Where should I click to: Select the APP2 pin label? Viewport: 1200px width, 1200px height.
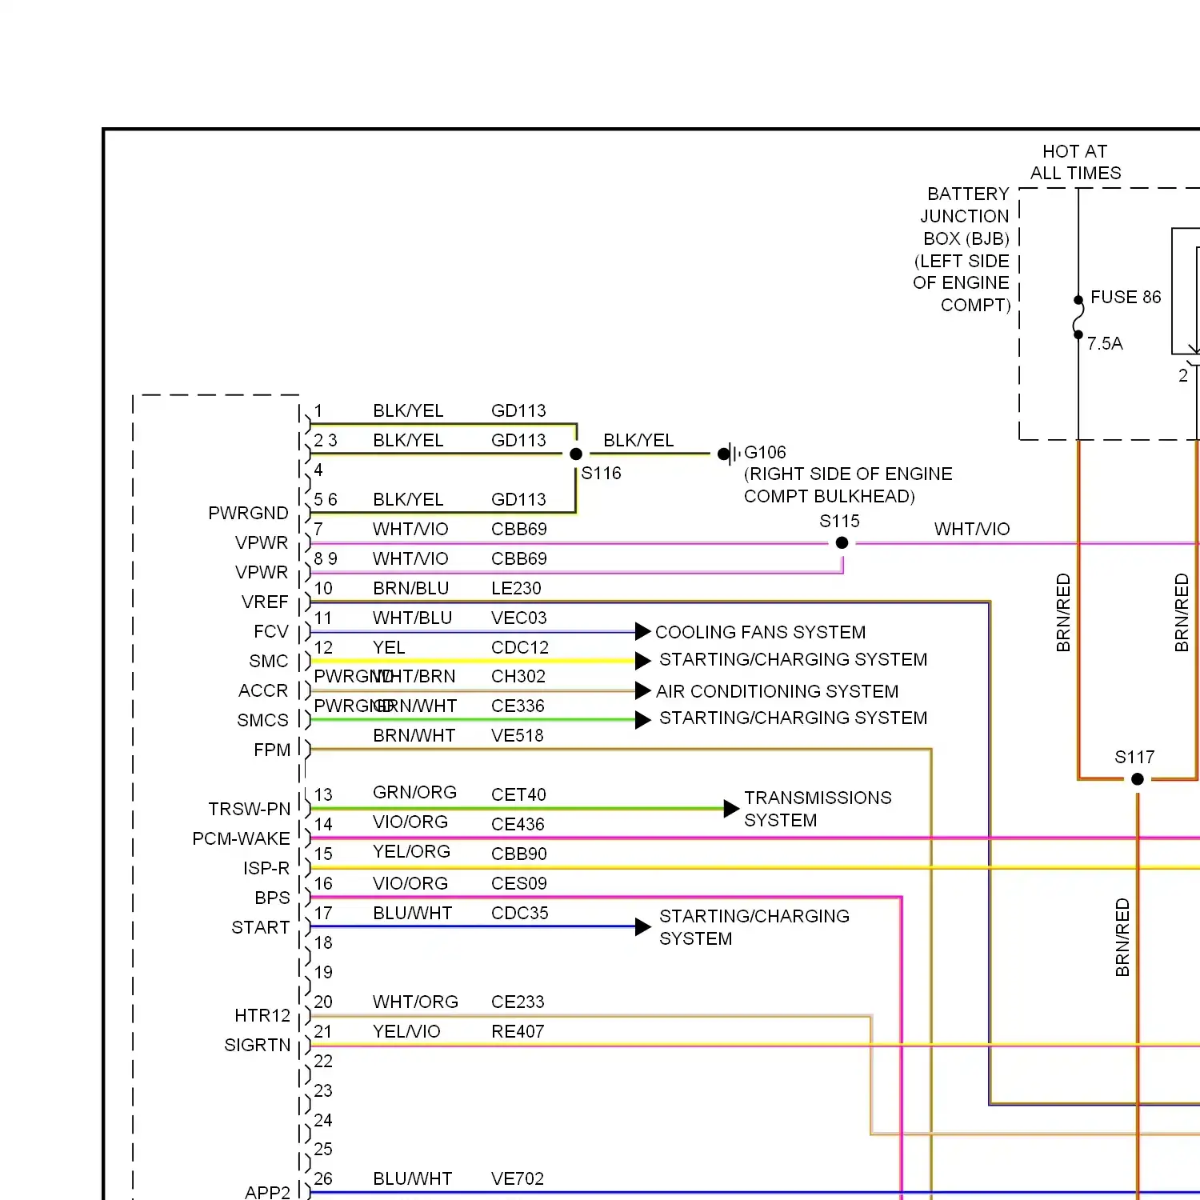coord(268,1192)
